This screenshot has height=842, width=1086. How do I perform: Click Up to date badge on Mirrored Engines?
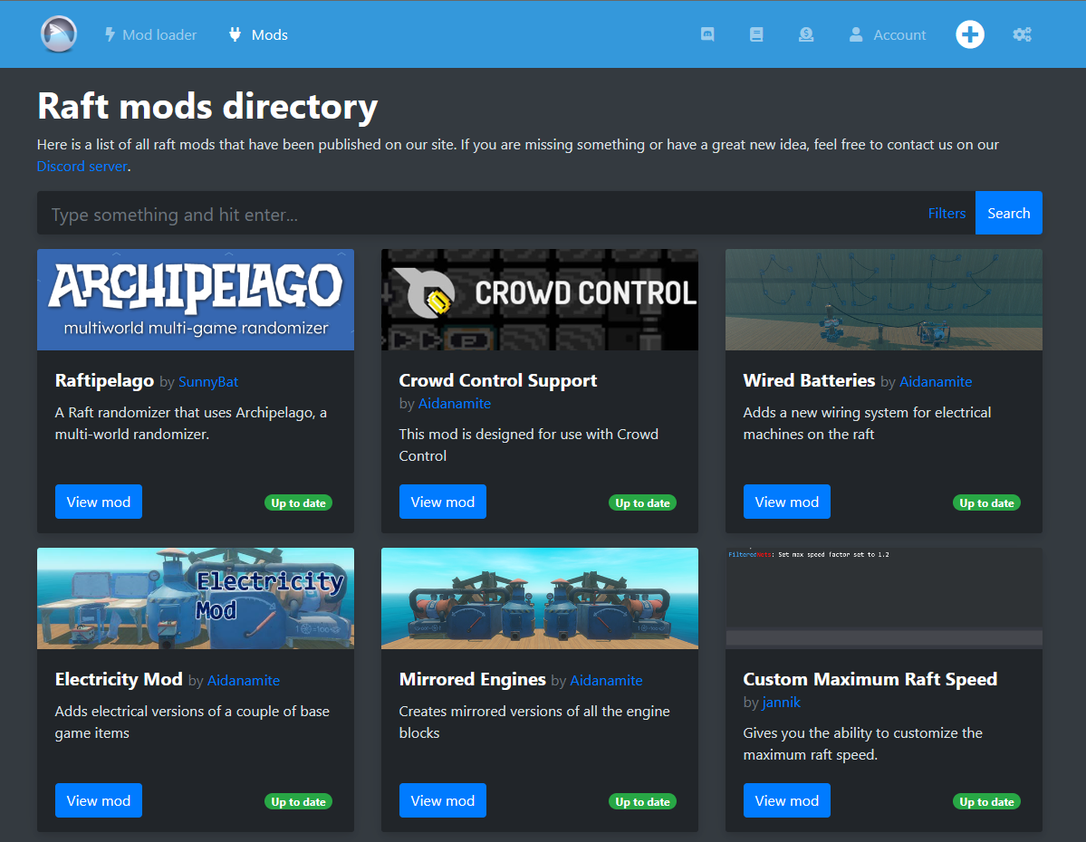tap(643, 802)
